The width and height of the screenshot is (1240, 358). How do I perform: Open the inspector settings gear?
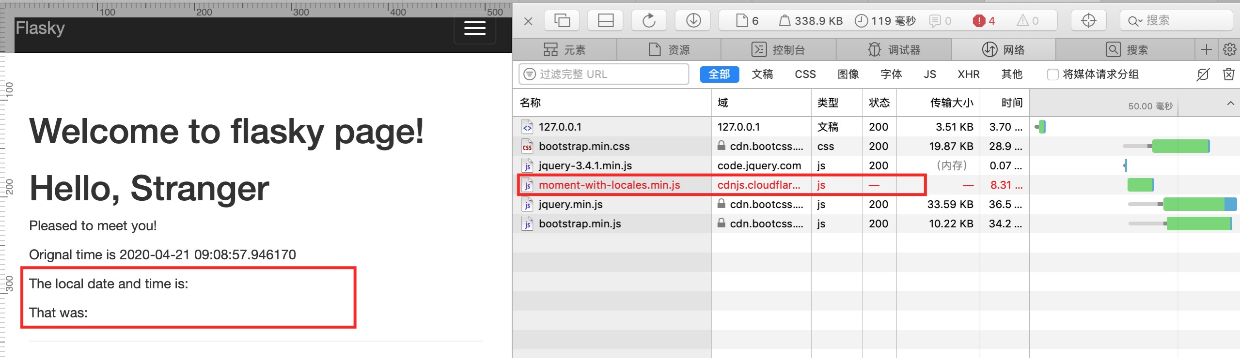point(1229,49)
